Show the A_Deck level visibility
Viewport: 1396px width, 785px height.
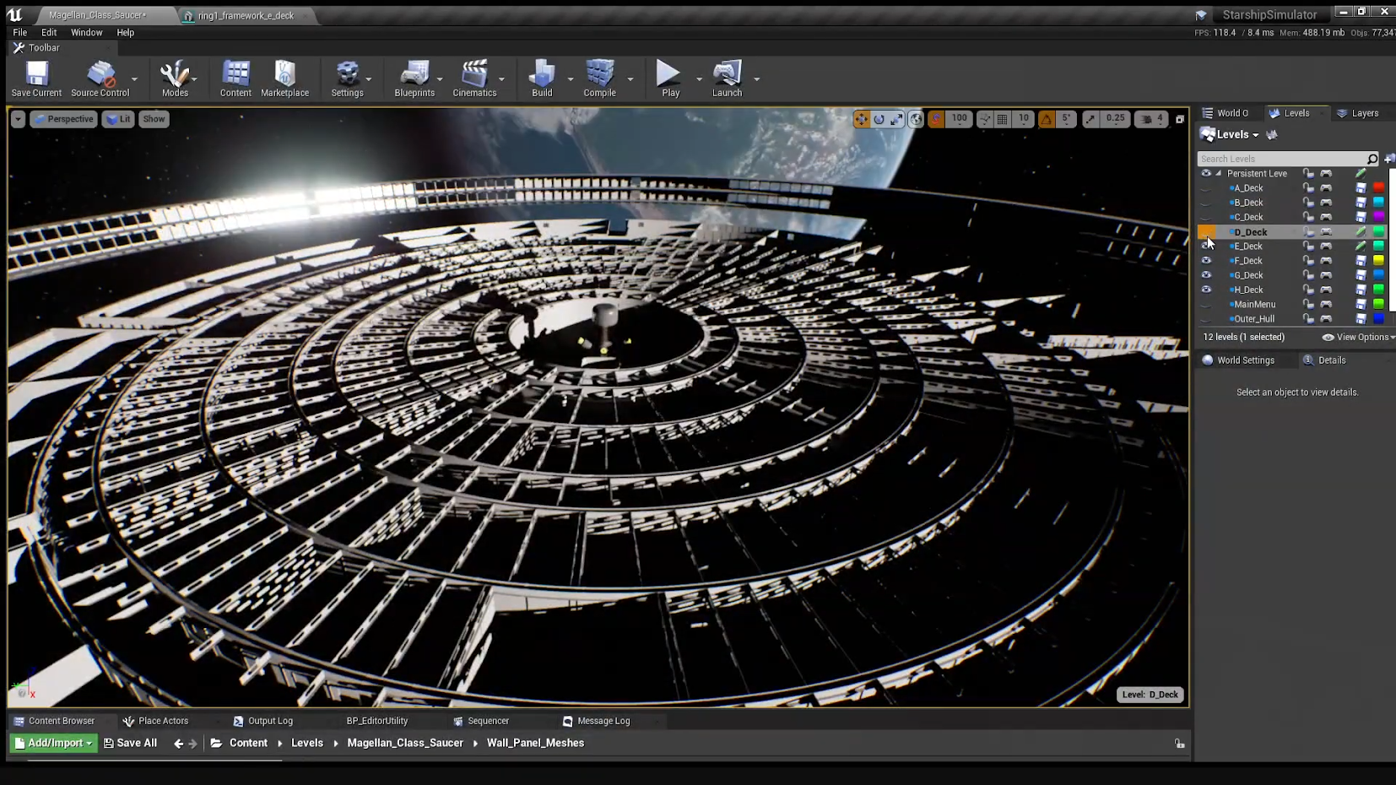1206,188
